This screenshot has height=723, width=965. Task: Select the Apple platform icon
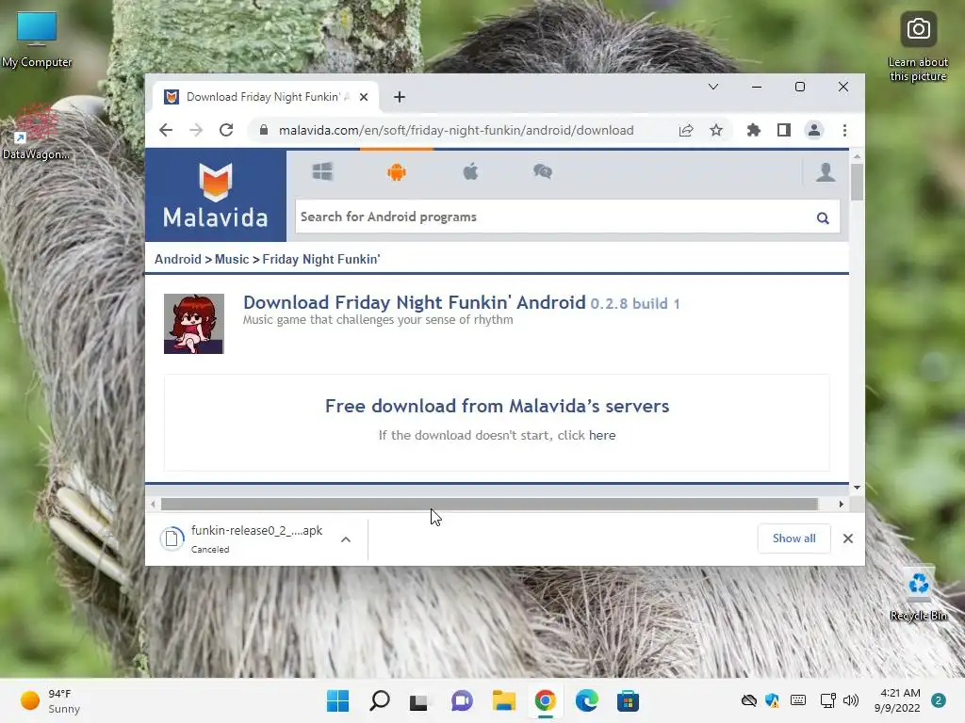[x=470, y=171]
